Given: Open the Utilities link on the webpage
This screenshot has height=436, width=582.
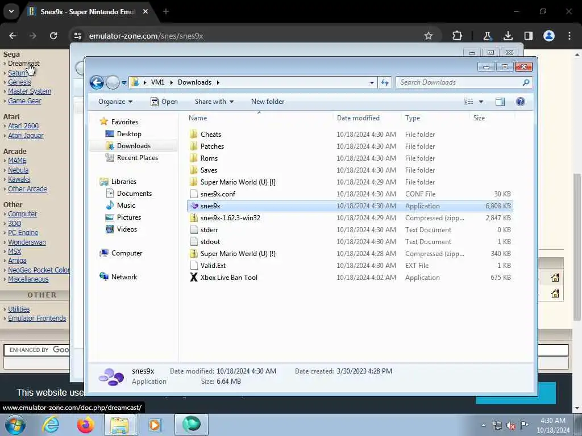Looking at the screenshot, I should 19,309.
